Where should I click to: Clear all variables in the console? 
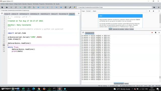(155, 33)
